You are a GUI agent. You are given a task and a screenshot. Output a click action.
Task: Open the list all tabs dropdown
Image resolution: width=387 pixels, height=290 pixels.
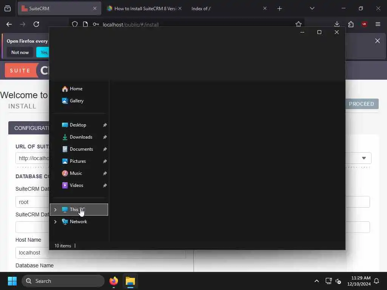pyautogui.click(x=312, y=9)
